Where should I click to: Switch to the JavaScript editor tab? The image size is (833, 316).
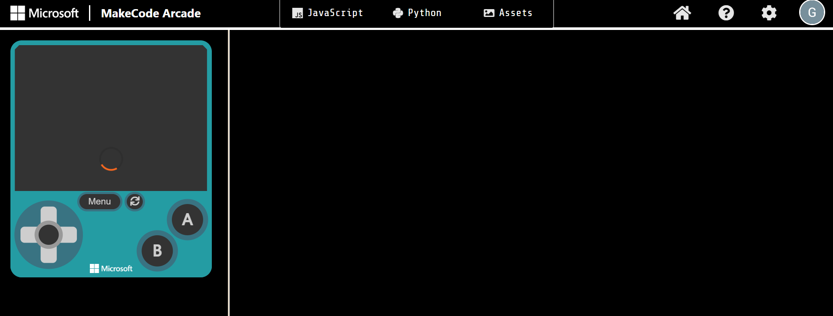click(x=328, y=13)
